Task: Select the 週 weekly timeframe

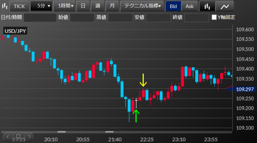Action: coord(98,6)
